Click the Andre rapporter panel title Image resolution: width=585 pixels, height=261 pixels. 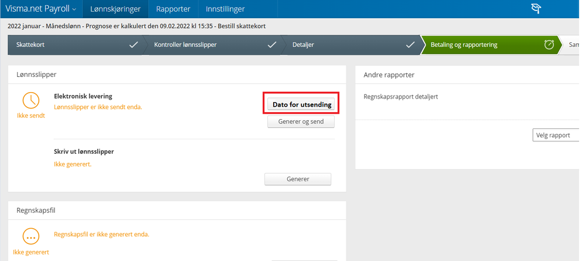click(x=389, y=75)
